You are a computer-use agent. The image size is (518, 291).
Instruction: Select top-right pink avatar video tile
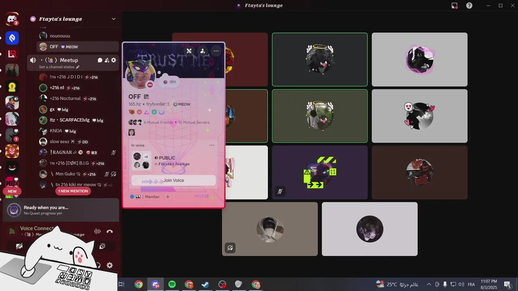pyautogui.click(x=420, y=59)
